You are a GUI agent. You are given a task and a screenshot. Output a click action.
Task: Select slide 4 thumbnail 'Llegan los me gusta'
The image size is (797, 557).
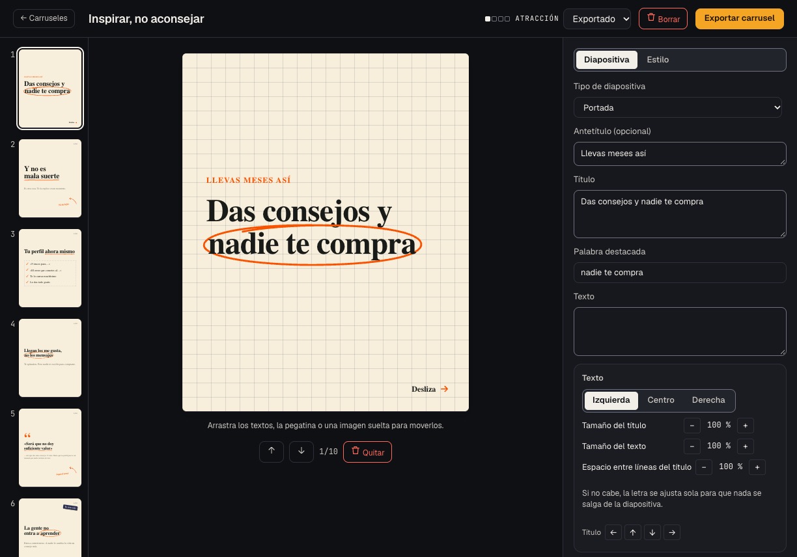pyautogui.click(x=50, y=358)
